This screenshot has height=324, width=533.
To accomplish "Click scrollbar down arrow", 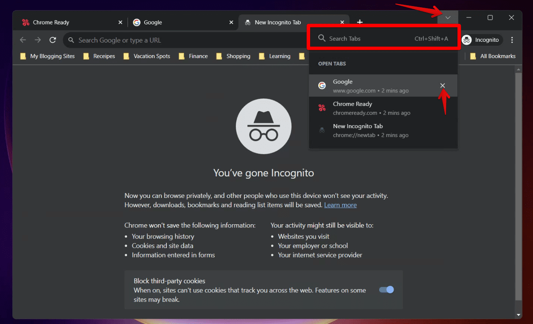I will (518, 315).
